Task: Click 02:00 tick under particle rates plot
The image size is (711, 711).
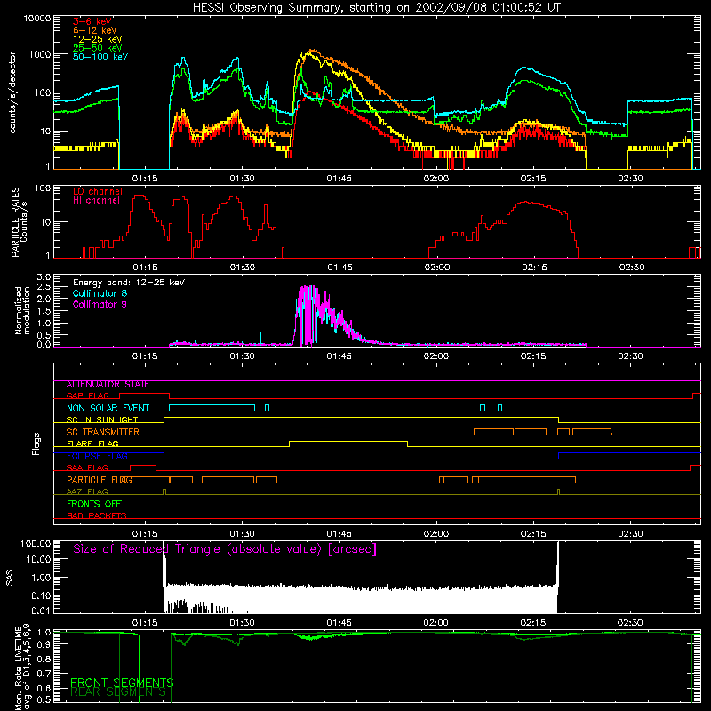Action: coord(437,268)
